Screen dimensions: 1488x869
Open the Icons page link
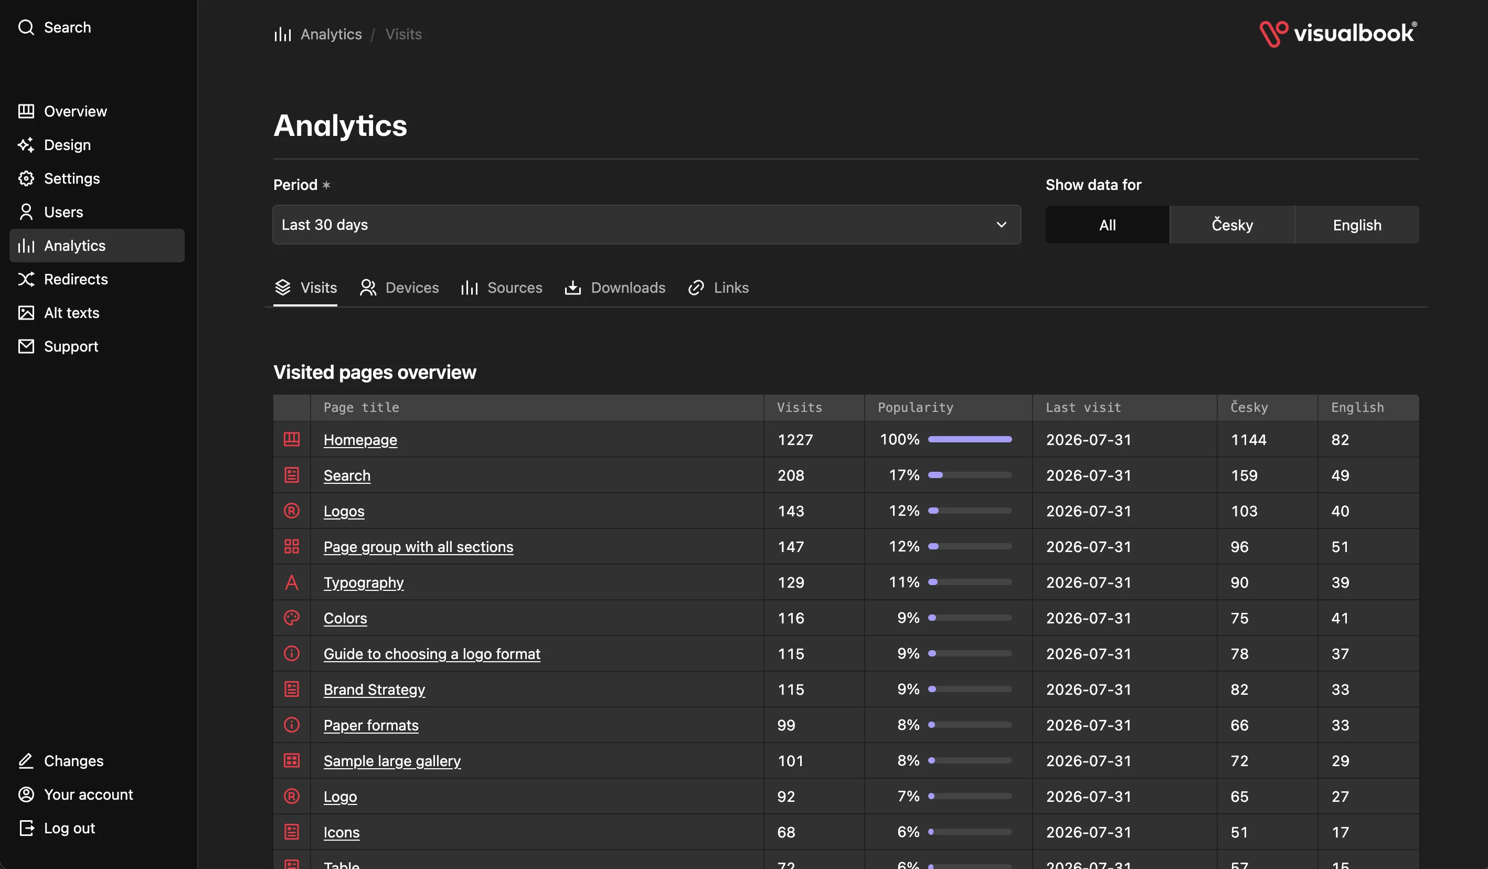pyautogui.click(x=341, y=832)
